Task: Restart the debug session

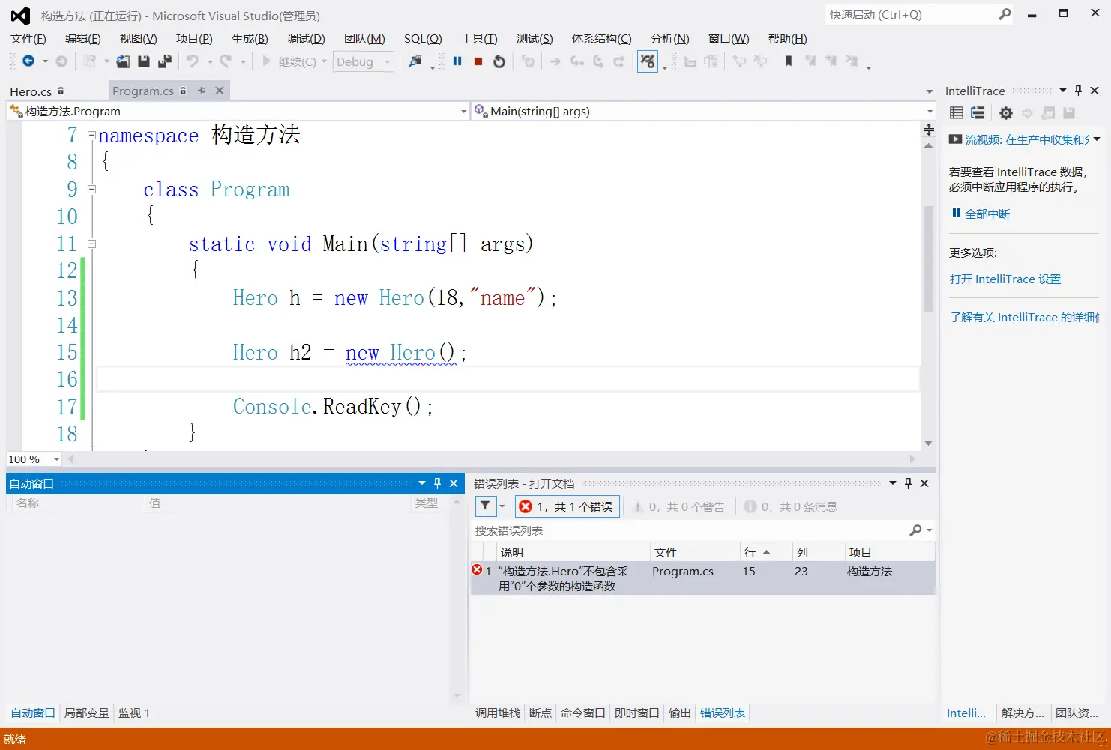Action: 499,61
